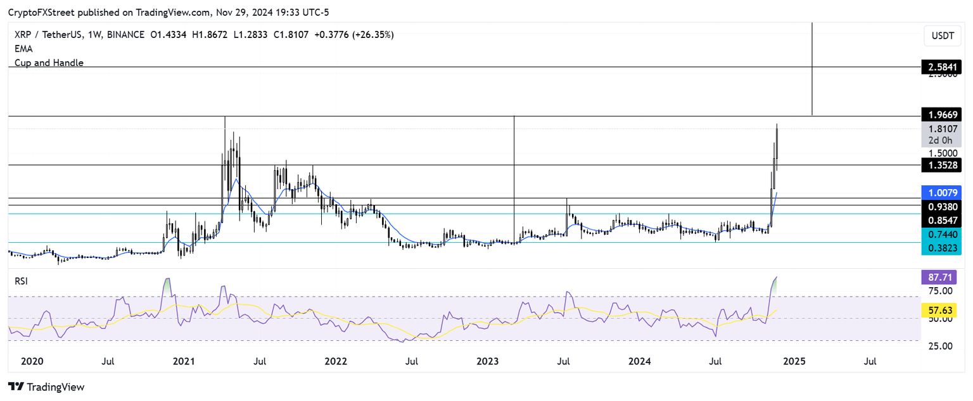The height and width of the screenshot is (401, 973).
Task: Click the yellow 57.63 RSI average label
Action: [x=941, y=310]
